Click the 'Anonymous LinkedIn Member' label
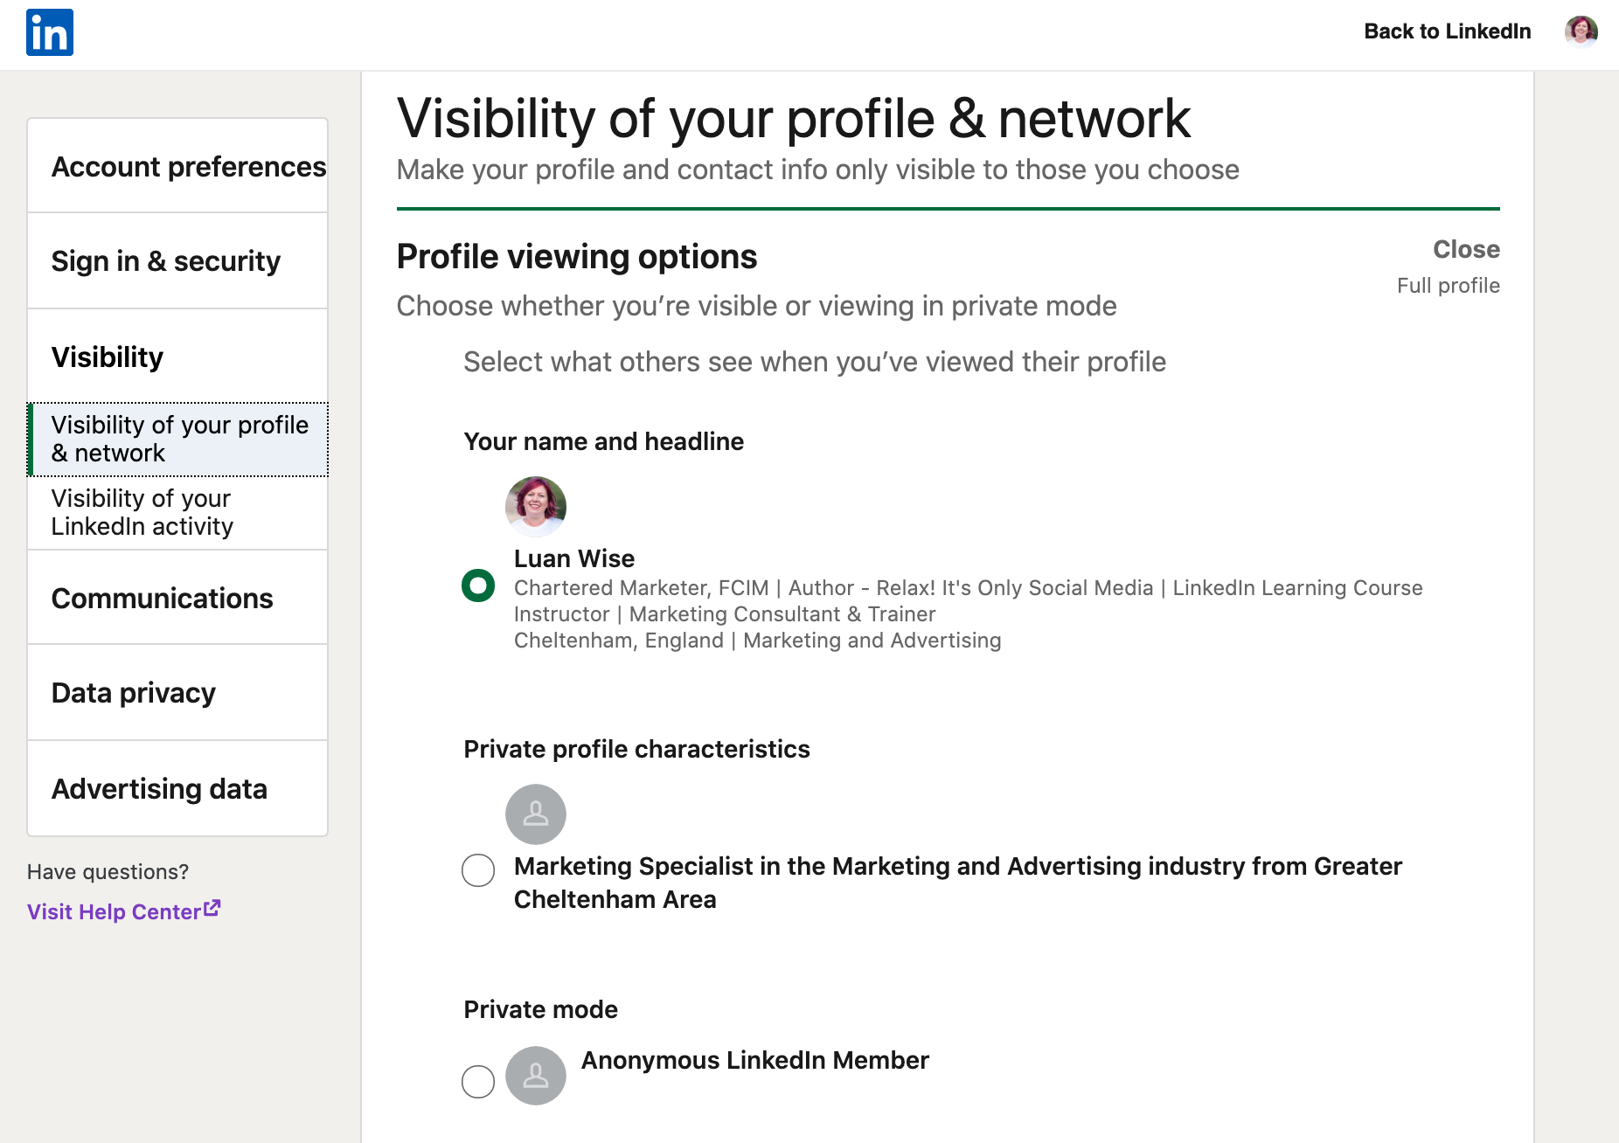This screenshot has width=1619, height=1143. click(755, 1060)
